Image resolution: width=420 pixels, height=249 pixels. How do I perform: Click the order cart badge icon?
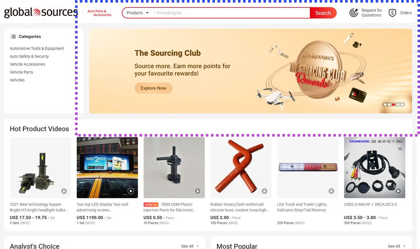click(151, 205)
